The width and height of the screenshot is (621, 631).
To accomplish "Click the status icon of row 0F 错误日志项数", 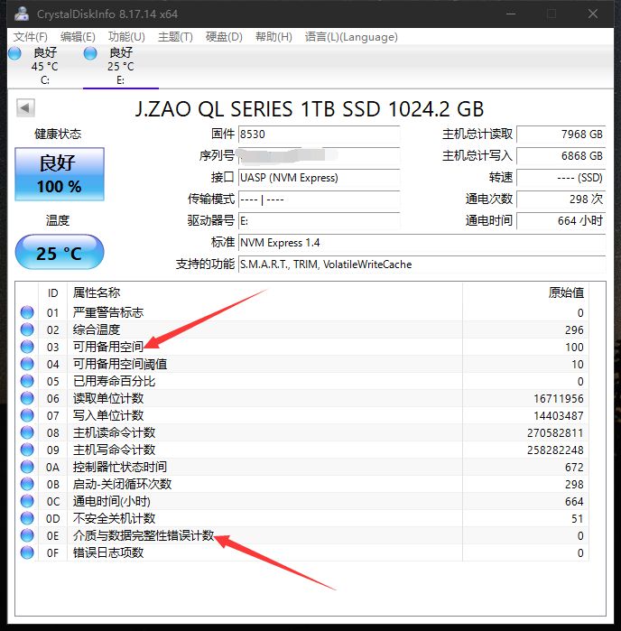I will tap(27, 552).
